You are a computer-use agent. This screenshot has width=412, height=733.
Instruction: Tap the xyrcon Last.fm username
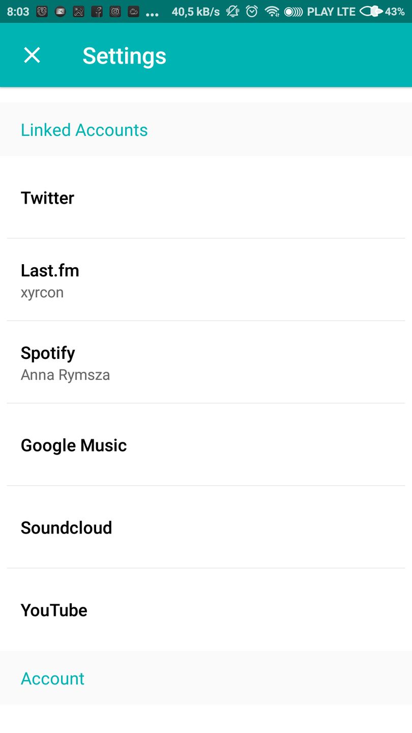42,293
